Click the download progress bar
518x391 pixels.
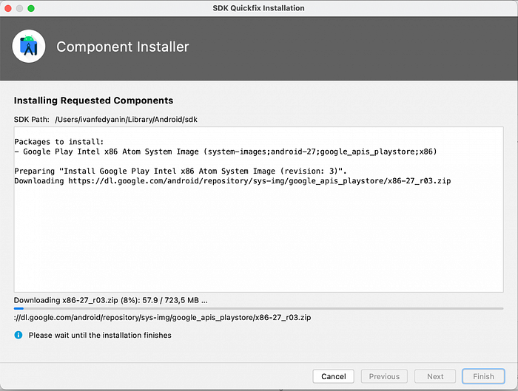coord(259,308)
